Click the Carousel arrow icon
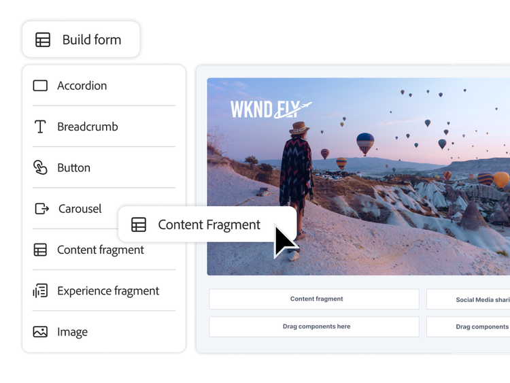The image size is (510, 383). [x=41, y=209]
